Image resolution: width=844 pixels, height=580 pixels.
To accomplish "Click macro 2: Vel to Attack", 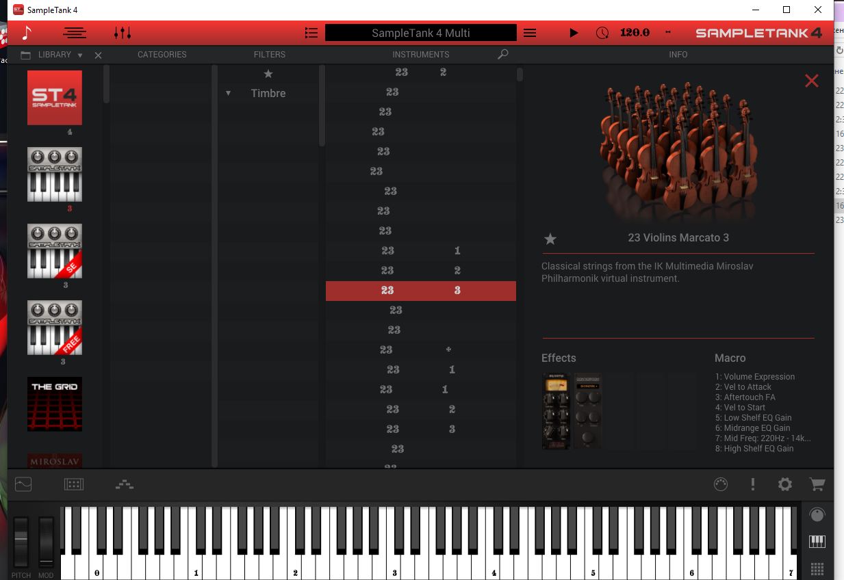I will [743, 387].
